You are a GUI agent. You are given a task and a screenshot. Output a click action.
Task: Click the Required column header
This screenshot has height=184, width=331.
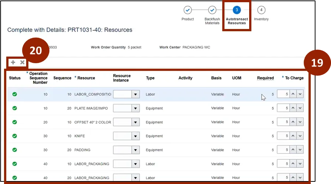(x=265, y=78)
